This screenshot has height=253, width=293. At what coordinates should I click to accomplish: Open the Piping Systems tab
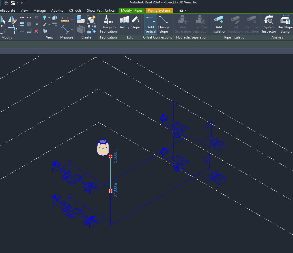[159, 10]
